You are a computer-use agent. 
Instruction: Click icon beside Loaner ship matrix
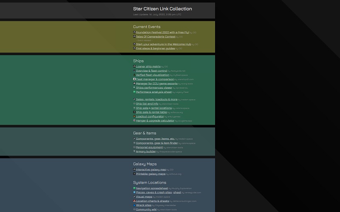click(134, 67)
